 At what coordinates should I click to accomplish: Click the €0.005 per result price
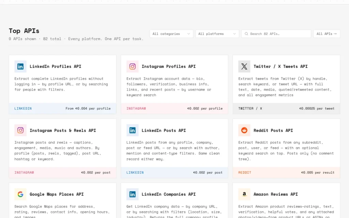point(318,172)
